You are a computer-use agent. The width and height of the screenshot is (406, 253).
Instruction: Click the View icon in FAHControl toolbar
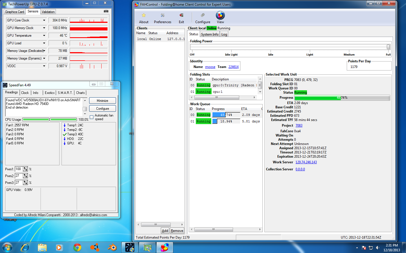click(x=220, y=17)
